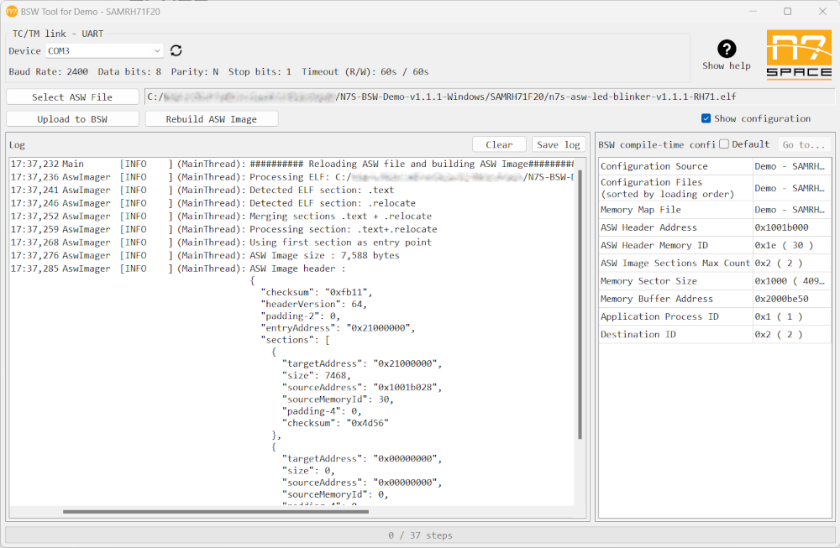Click the 0x1e ( 30 ) value
Screen dimensions: 840x548
[x=784, y=245]
